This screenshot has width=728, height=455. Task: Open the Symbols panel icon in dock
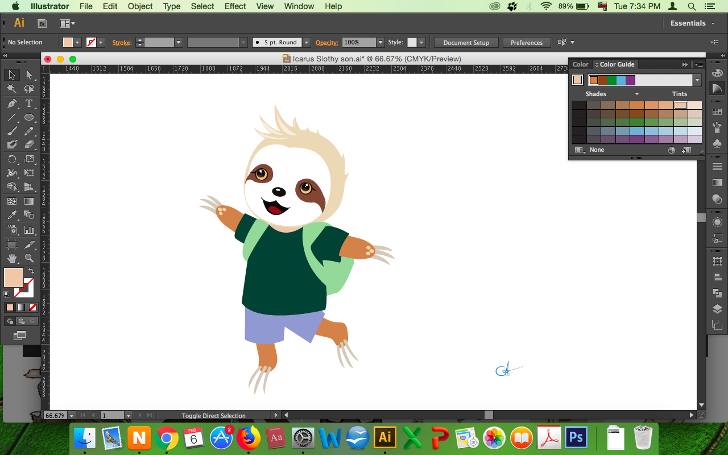click(x=717, y=143)
